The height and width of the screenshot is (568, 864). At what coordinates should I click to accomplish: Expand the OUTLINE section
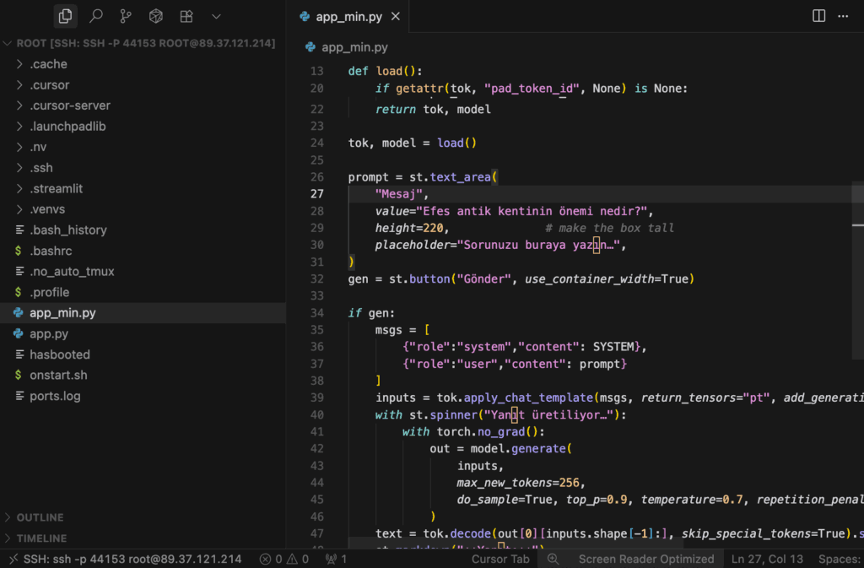click(40, 517)
